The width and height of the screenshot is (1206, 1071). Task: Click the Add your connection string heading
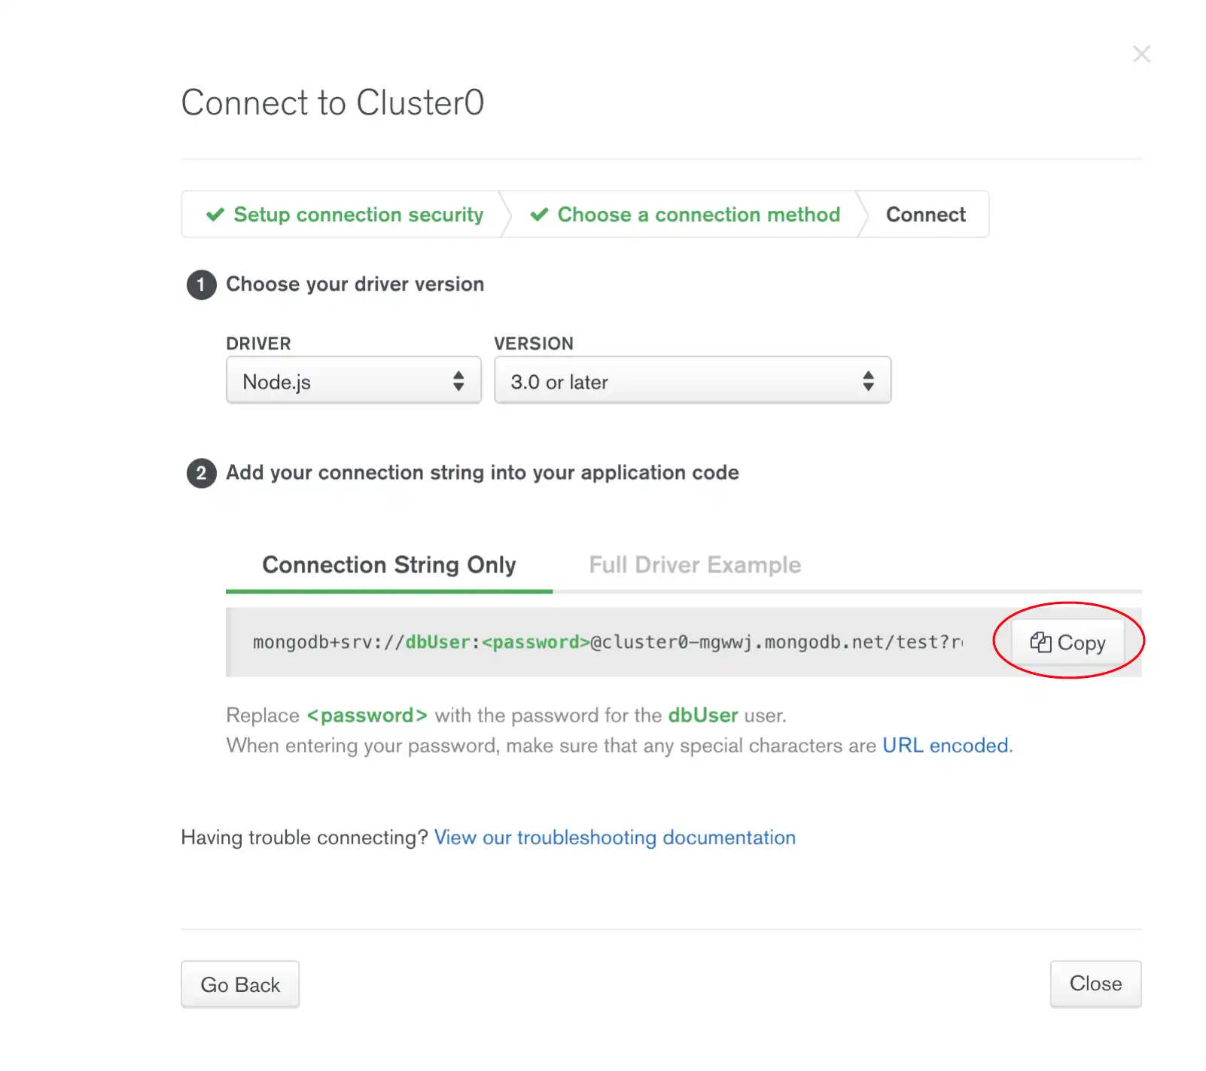tap(483, 472)
